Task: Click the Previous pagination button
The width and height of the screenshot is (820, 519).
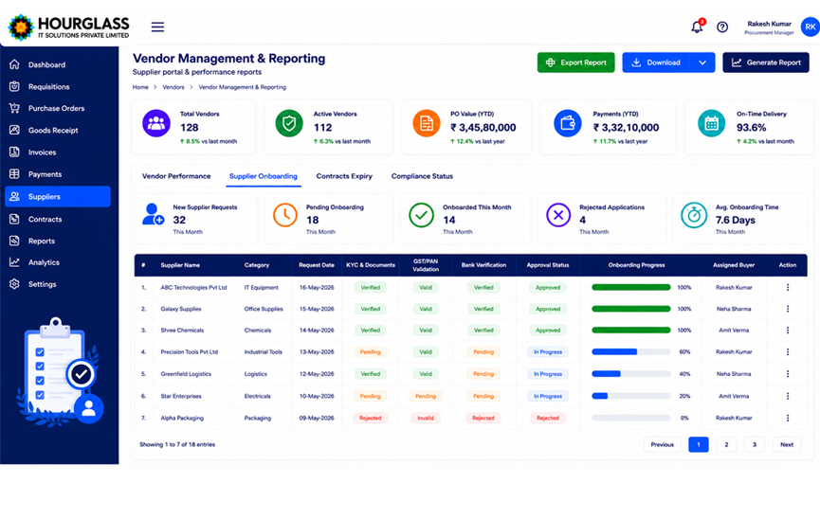Action: pos(662,444)
